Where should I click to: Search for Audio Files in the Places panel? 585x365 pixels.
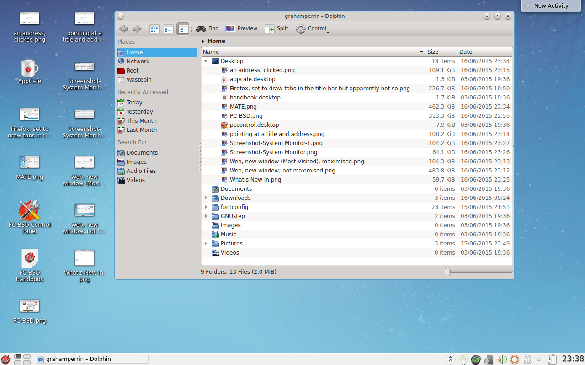tap(157, 171)
